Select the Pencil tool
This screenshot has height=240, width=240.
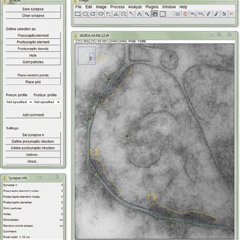(209, 14)
